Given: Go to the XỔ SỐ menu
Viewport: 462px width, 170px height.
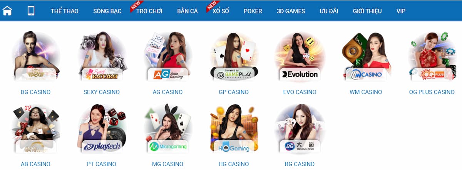Looking at the screenshot, I should [x=221, y=11].
